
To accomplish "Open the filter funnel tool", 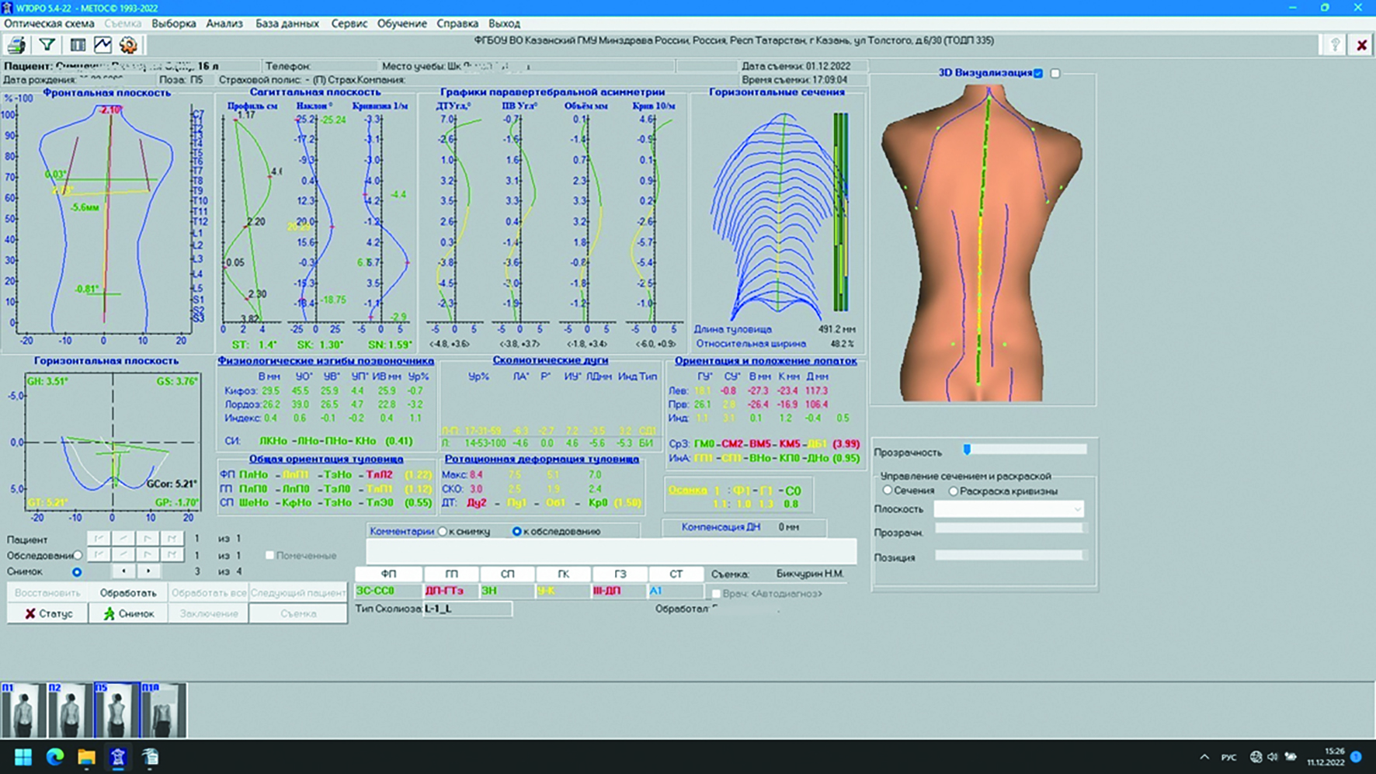I will point(47,46).
